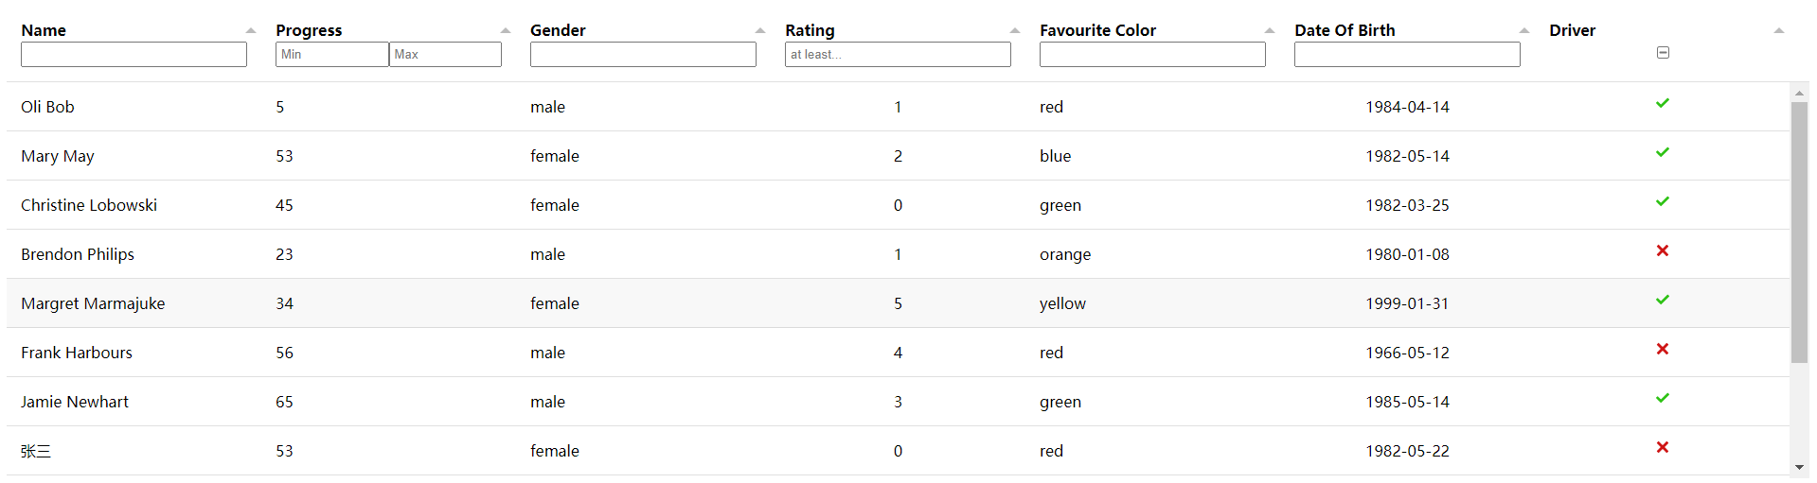
Task: Click the Driver column header title
Action: click(1572, 30)
